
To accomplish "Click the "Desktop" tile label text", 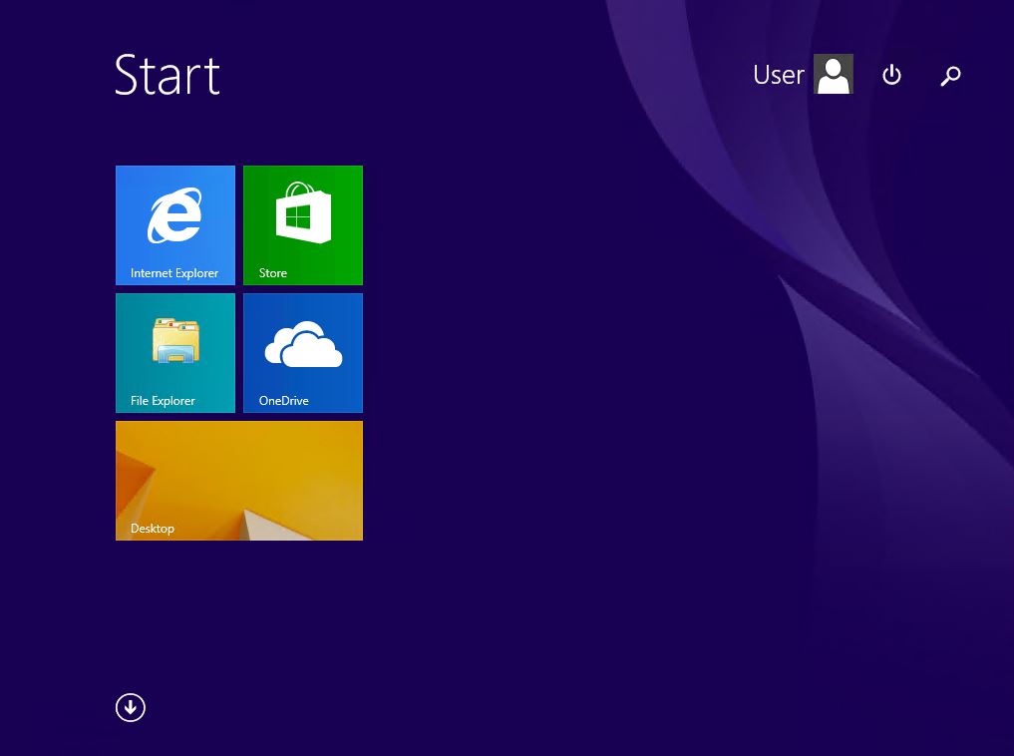I will coord(153,529).
